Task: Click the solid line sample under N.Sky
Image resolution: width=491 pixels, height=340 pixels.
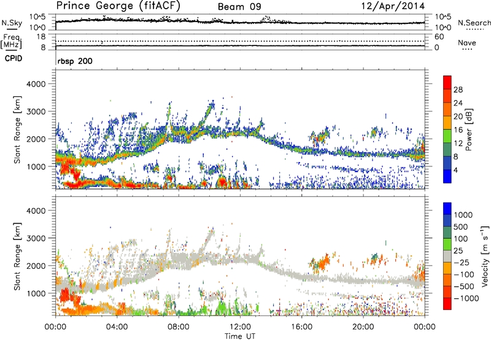Action: (x=12, y=29)
